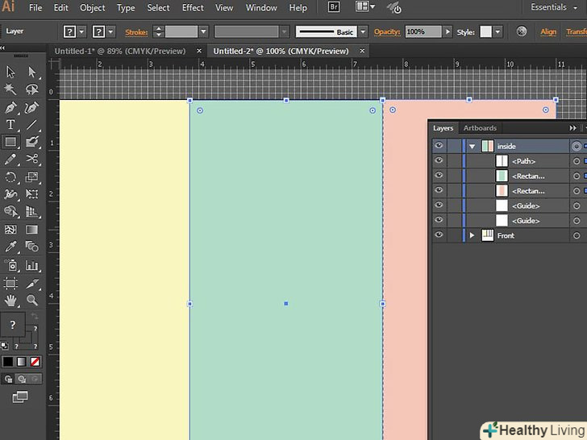Collapse the inside layer triangle
The width and height of the screenshot is (587, 440).
tap(473, 147)
